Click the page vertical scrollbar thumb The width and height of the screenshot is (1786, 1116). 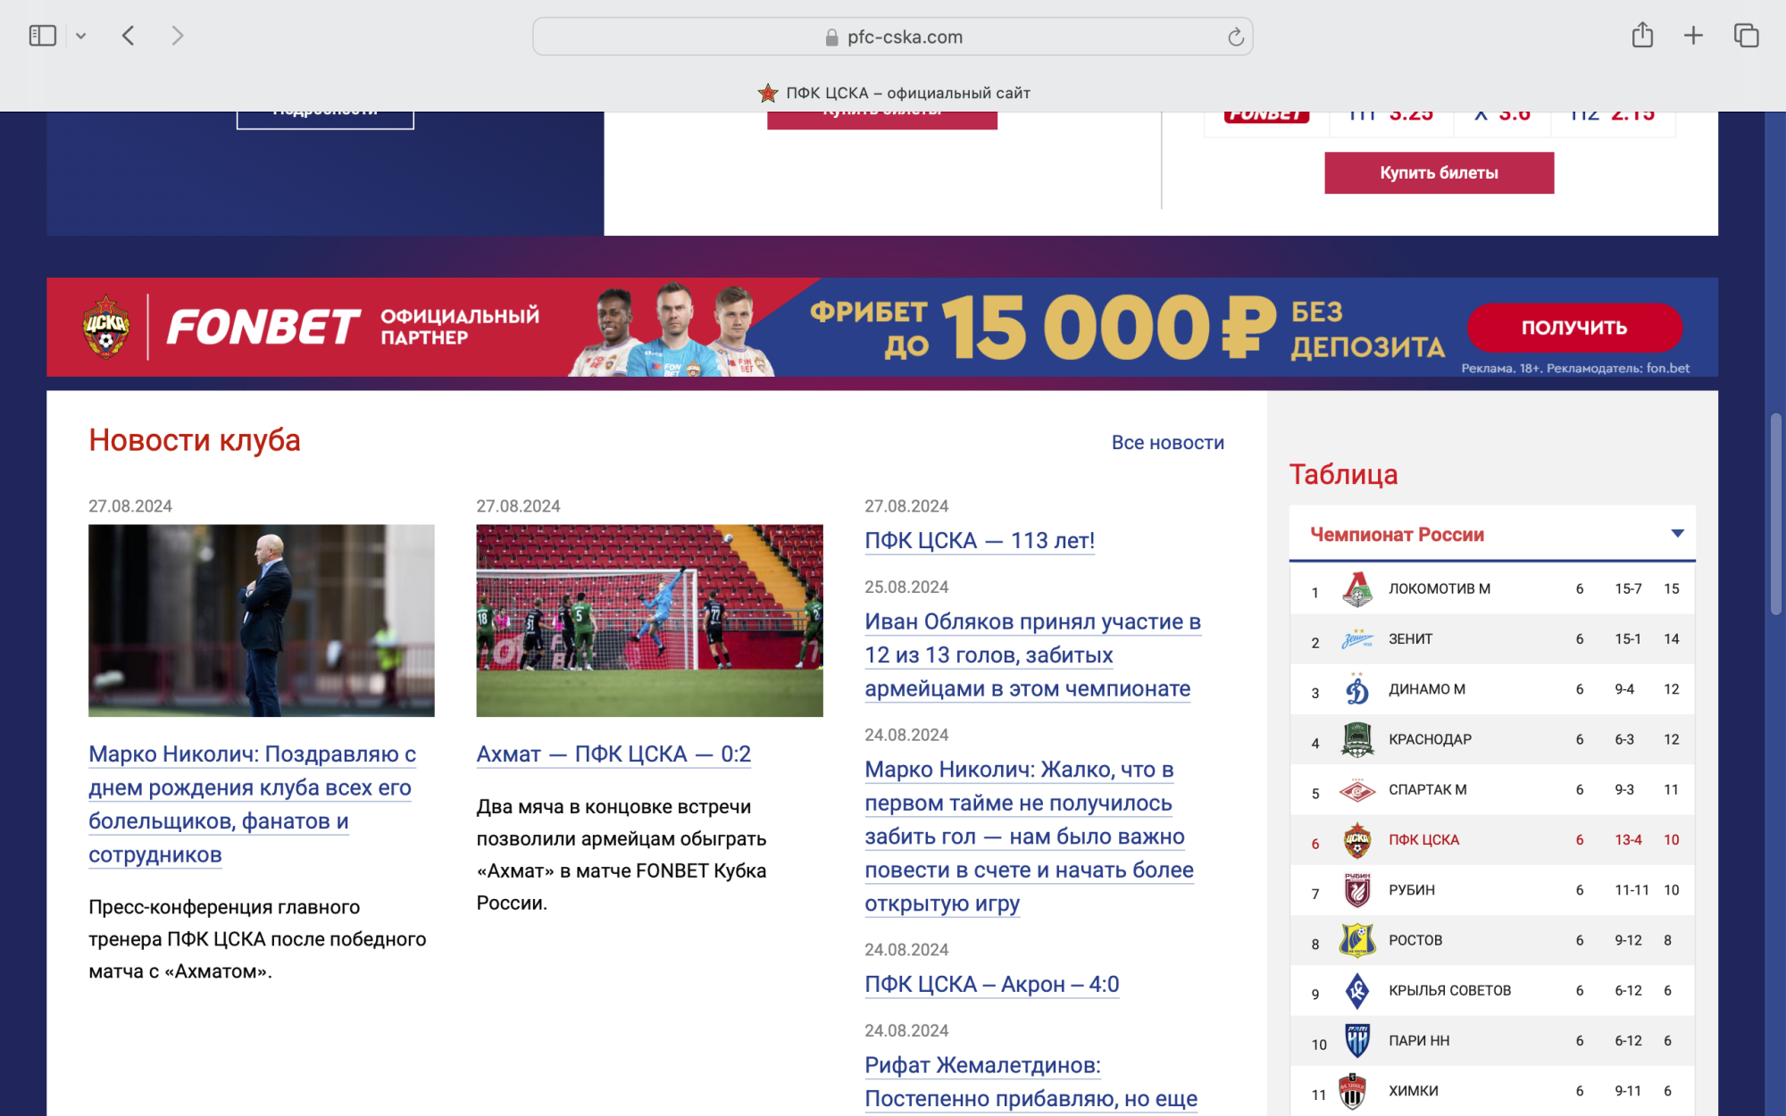tap(1775, 513)
